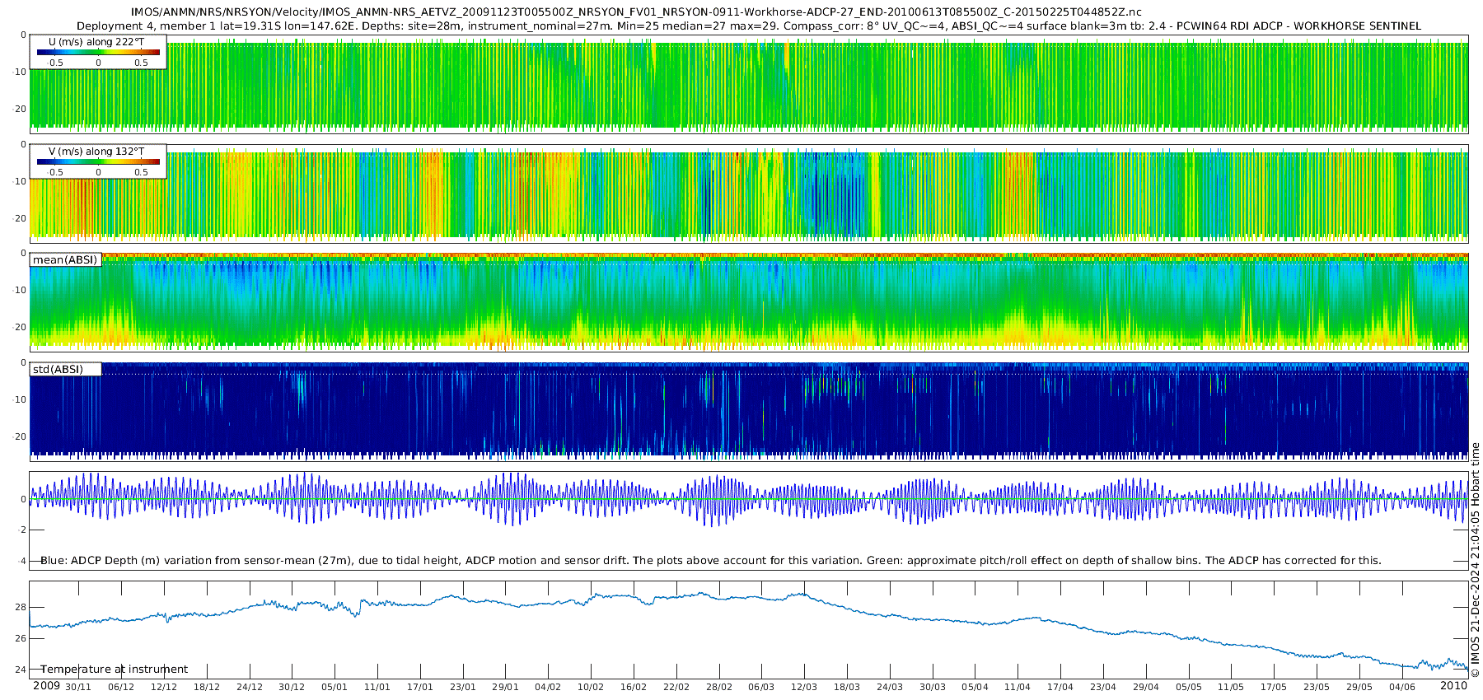Select the 23/05 date tick
This screenshot has height=700, width=1483.
click(1317, 687)
